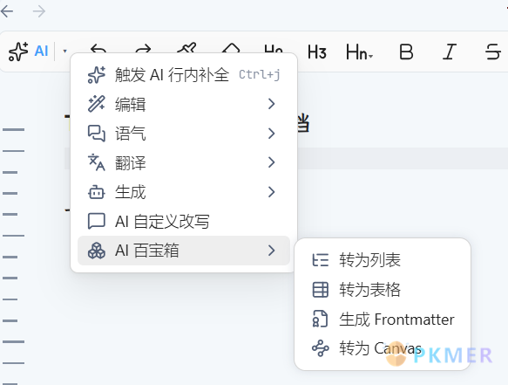The height and width of the screenshot is (385, 508).
Task: Choose AI 自定义改写 menu item
Action: pyautogui.click(x=184, y=222)
